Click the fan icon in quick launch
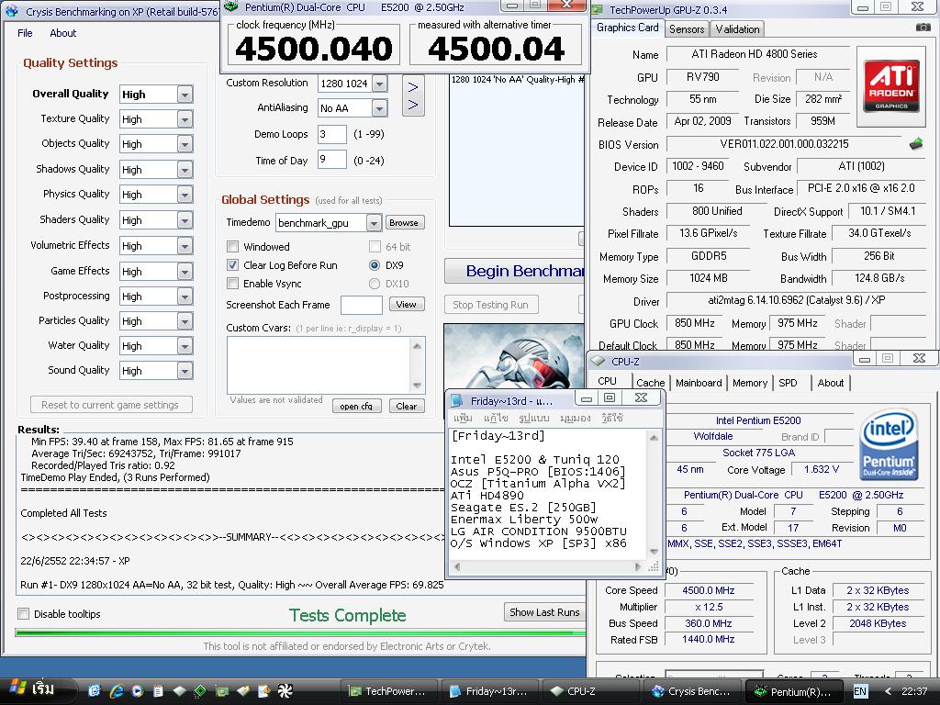The height and width of the screenshot is (705, 940). coord(285,690)
